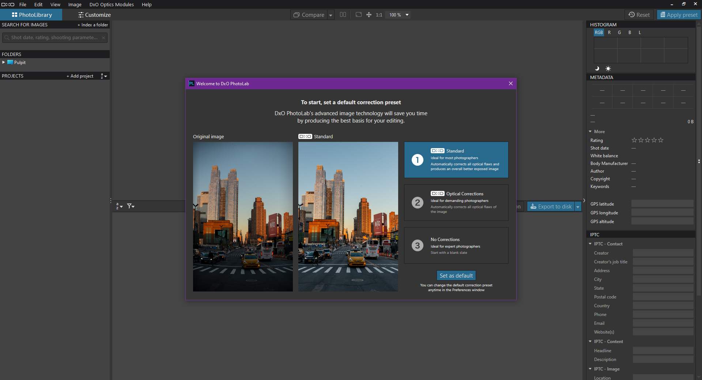Click the Apply preset button

coord(679,15)
